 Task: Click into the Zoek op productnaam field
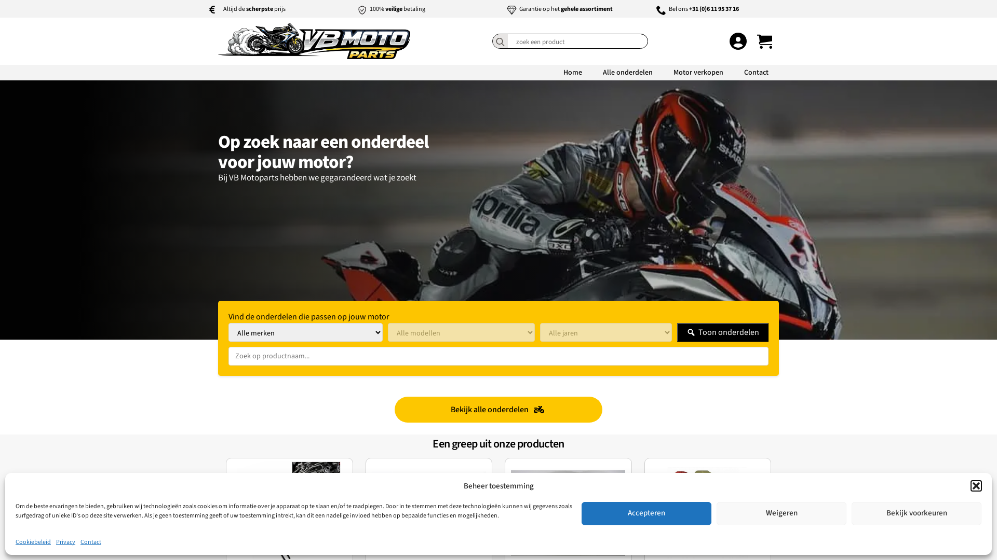click(498, 356)
